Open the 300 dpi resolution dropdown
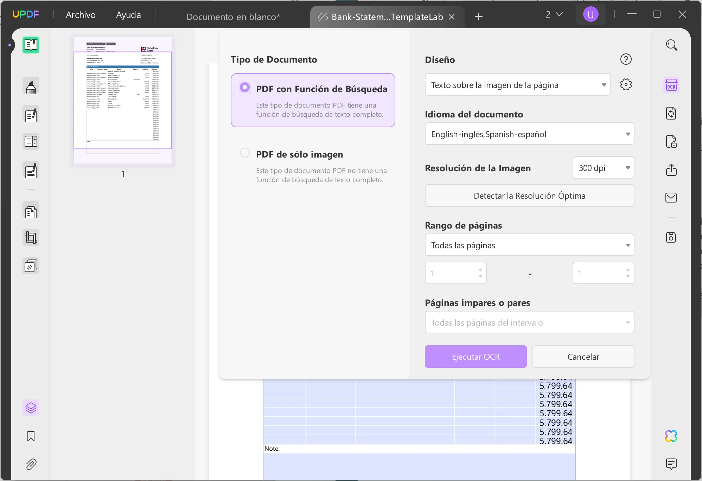This screenshot has width=702, height=481. 603,167
